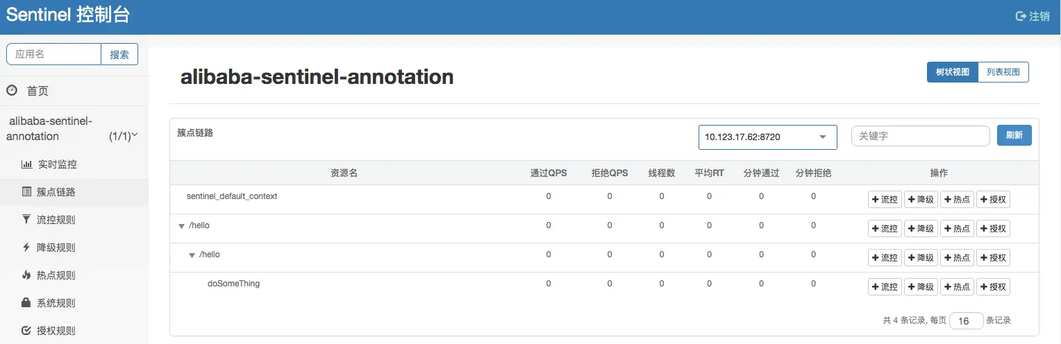The image size is (1061, 344).
Task: Click the lightning bolt icon for 降级规则
Action: coord(27,248)
